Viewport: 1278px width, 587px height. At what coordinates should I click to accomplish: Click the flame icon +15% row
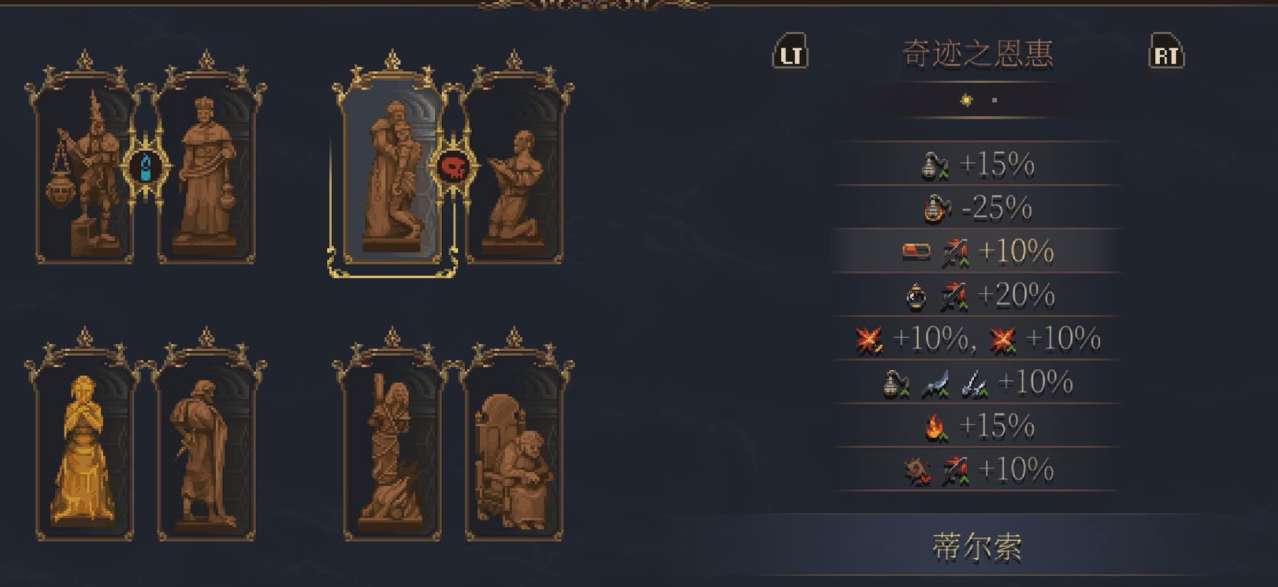coord(976,426)
